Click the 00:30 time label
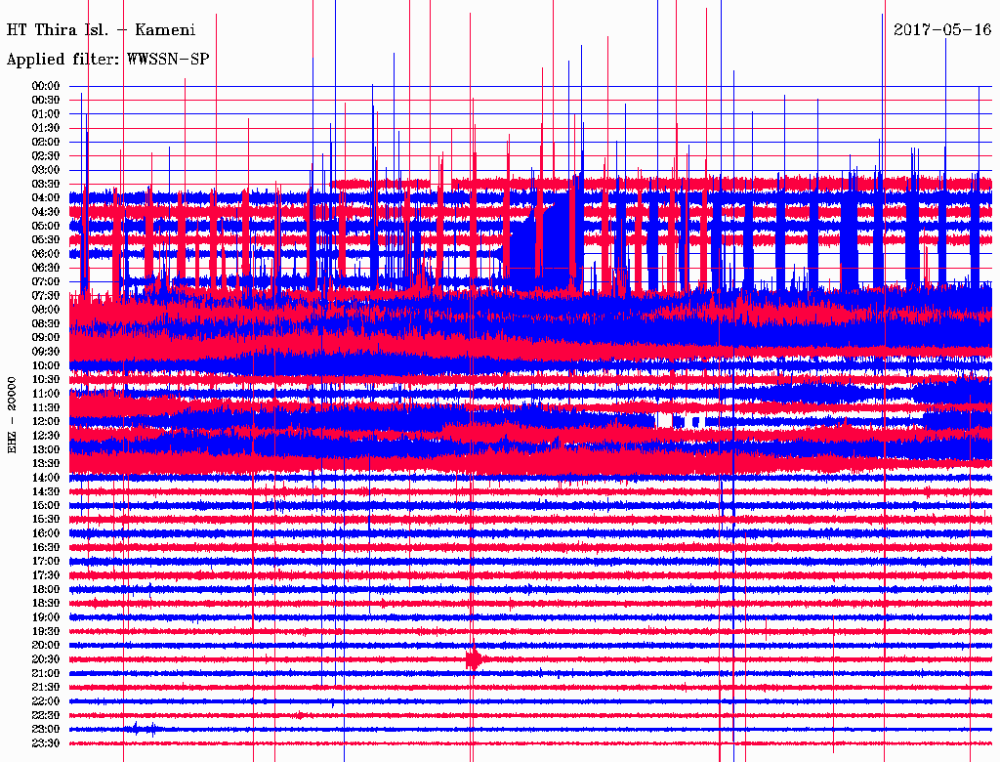The width and height of the screenshot is (1000, 762). (x=46, y=101)
